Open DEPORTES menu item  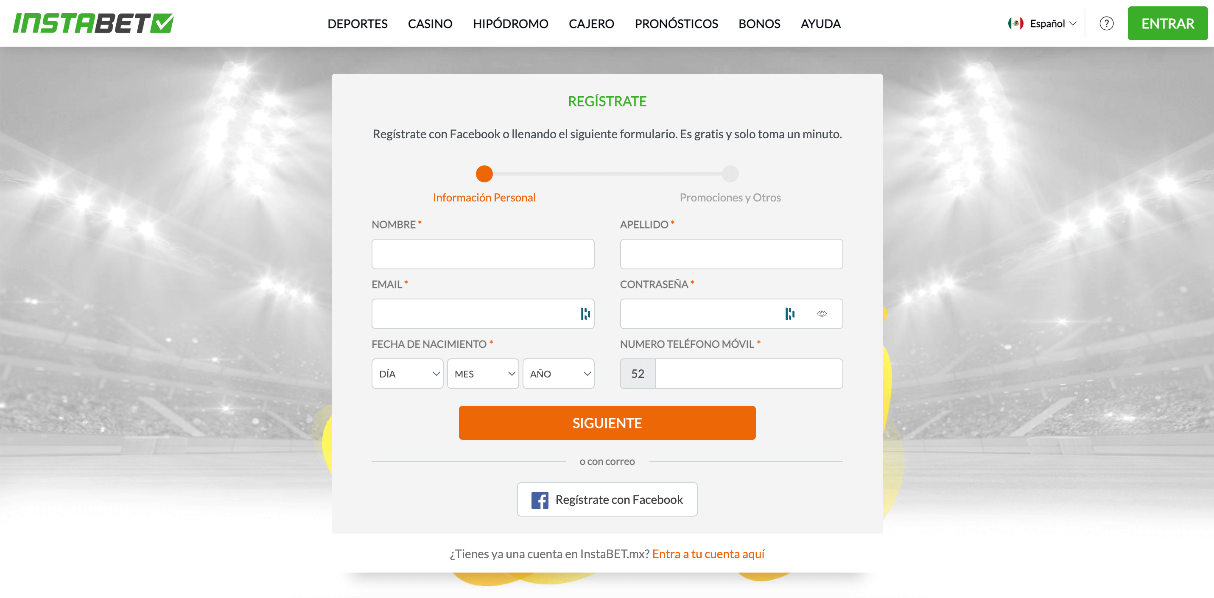(358, 23)
